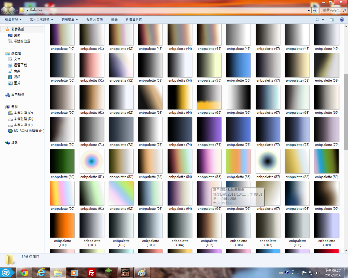Click 燒錄 in the toolbar
Screen dimensions: 348x278
(114, 20)
